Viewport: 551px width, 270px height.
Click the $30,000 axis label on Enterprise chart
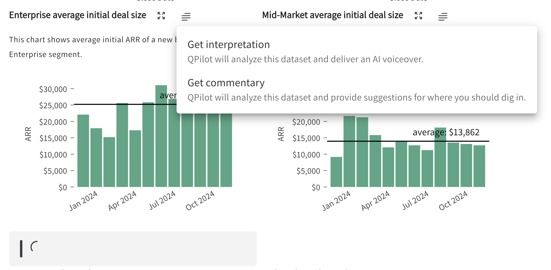53,89
